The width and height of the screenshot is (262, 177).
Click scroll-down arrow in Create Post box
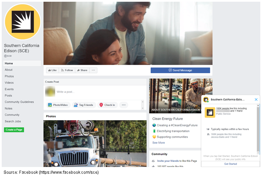point(143,108)
